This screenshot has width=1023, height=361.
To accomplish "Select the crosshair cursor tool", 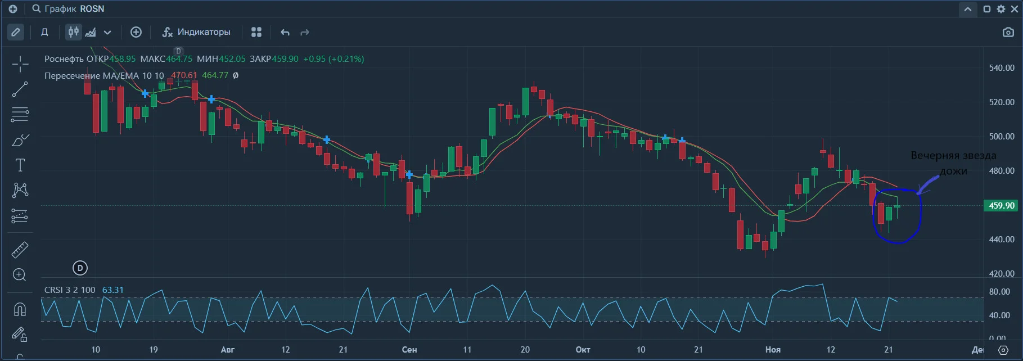I will point(20,64).
